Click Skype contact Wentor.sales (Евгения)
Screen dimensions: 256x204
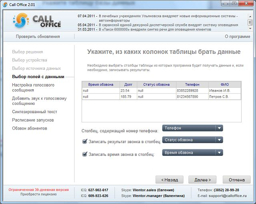click(153, 190)
